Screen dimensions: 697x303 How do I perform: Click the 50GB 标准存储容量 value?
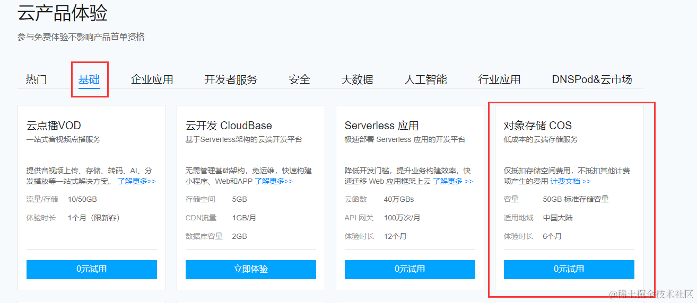(576, 200)
